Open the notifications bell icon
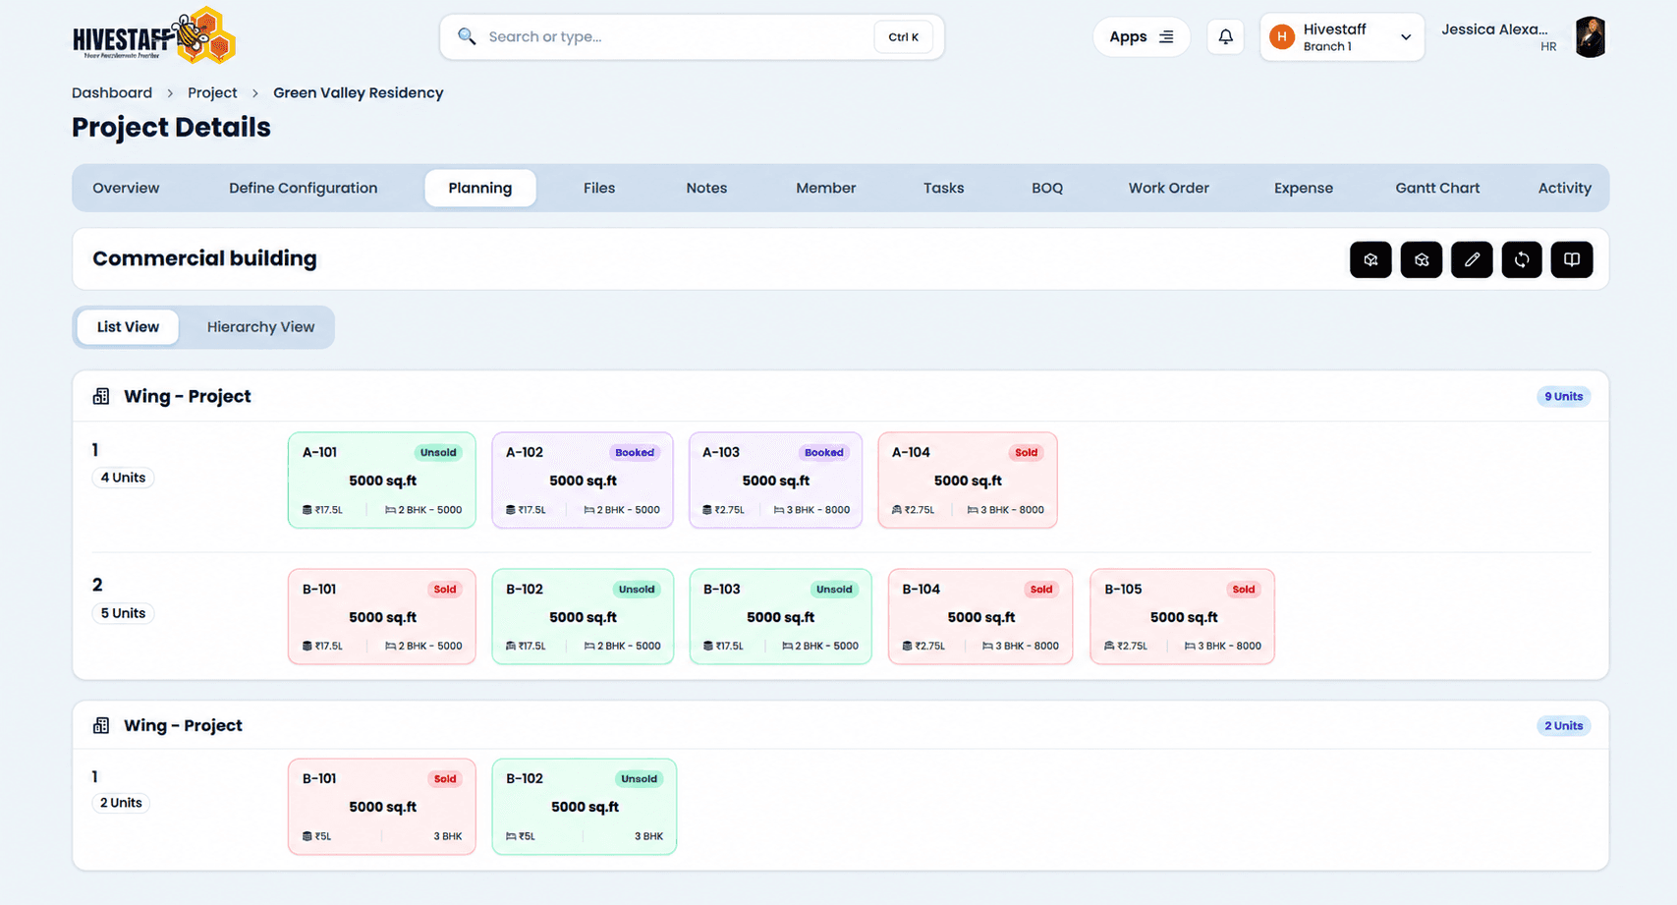 (1225, 37)
